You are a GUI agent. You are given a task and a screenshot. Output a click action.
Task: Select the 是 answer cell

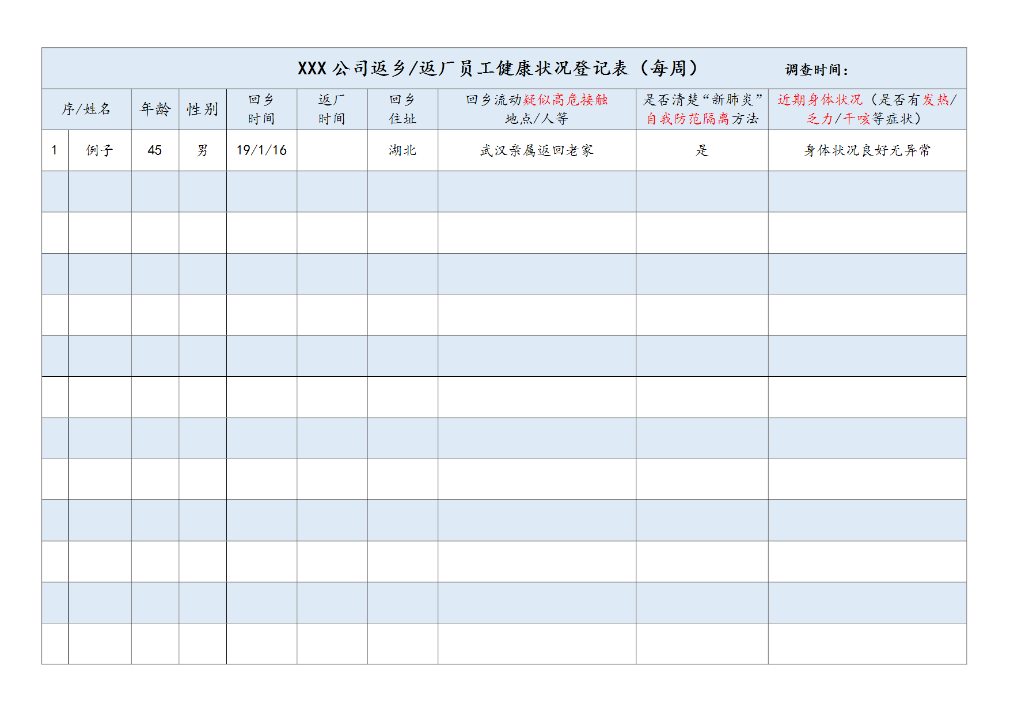pyautogui.click(x=702, y=150)
